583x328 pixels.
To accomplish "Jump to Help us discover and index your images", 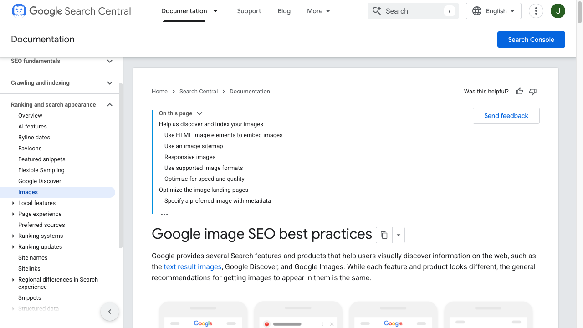I will [x=211, y=124].
